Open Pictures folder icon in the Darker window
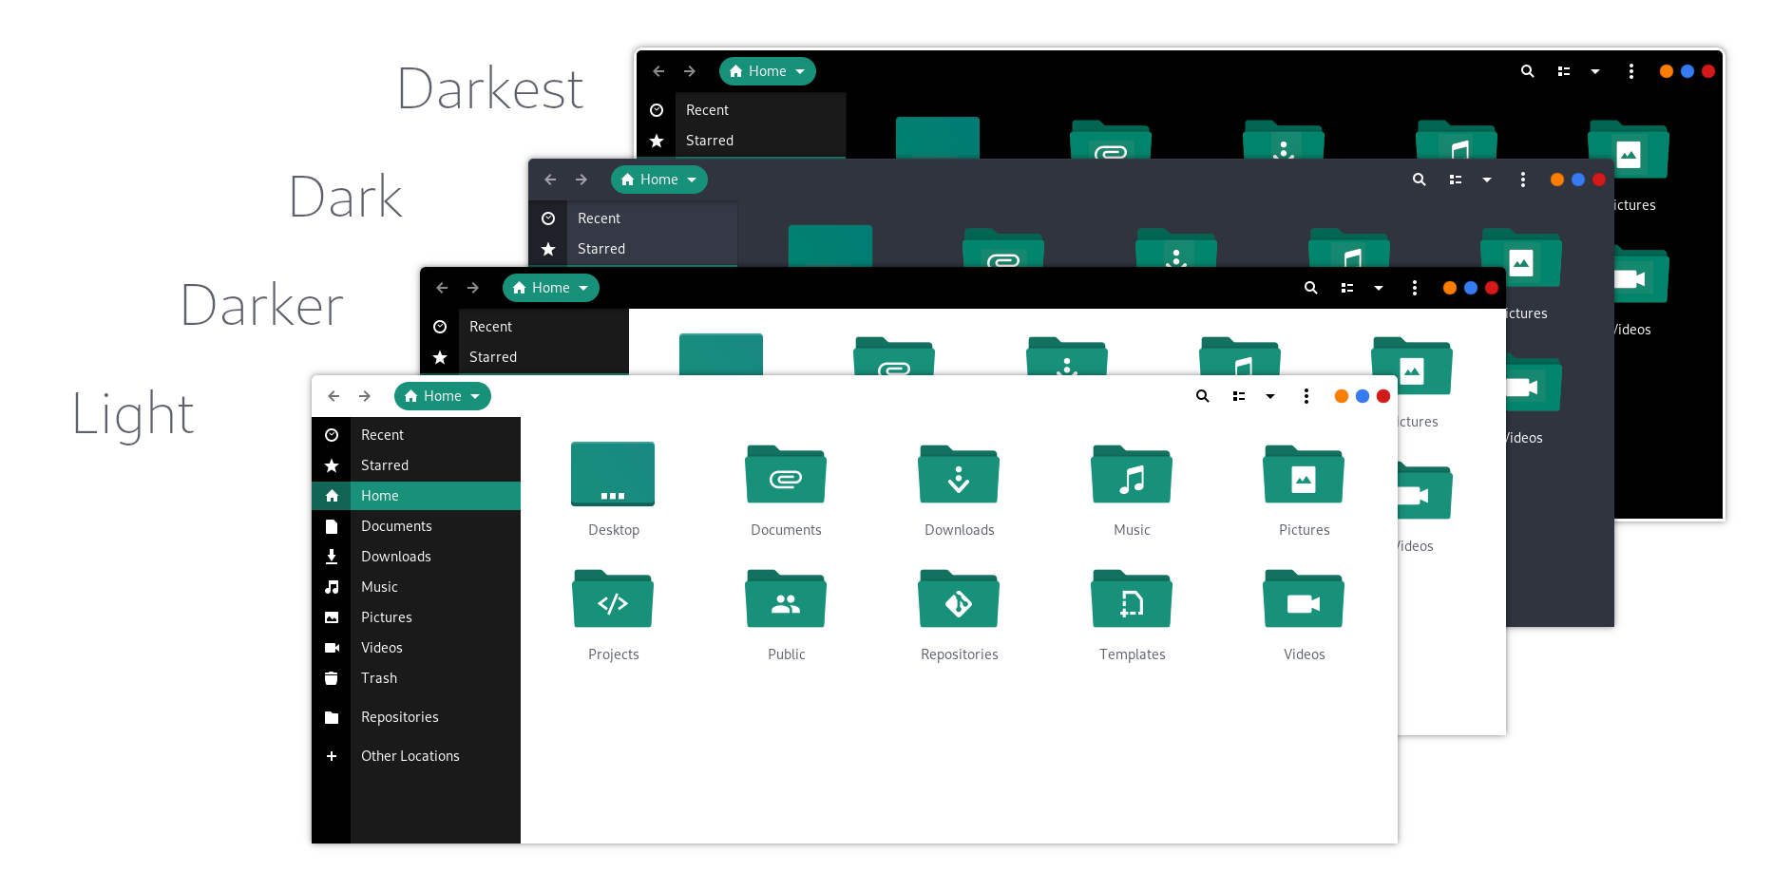This screenshot has height=891, width=1773. [x=1413, y=366]
